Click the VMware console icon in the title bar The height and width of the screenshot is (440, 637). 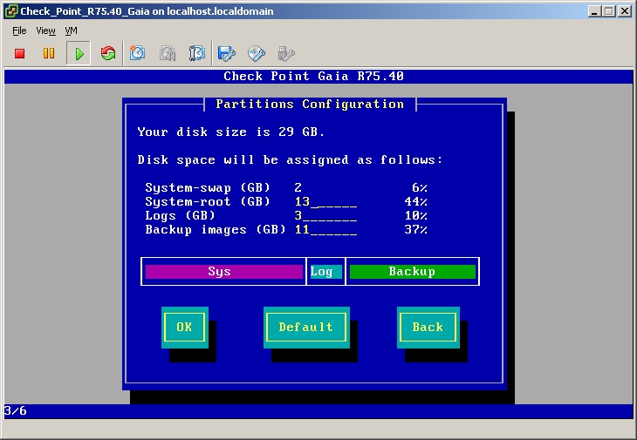[11, 11]
